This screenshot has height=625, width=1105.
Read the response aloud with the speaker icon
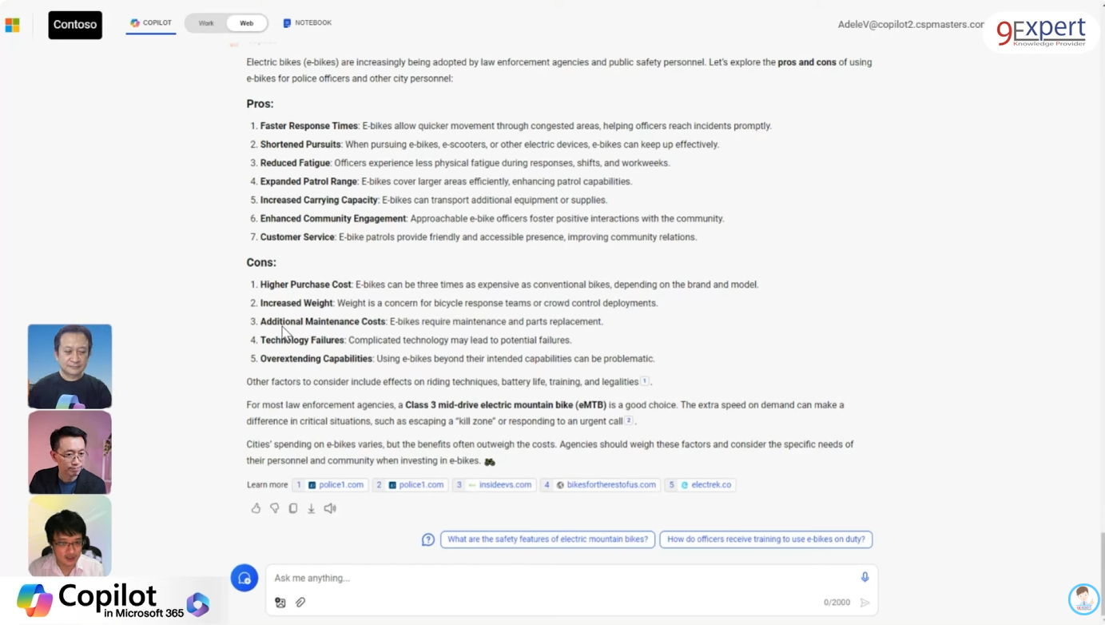tap(330, 508)
